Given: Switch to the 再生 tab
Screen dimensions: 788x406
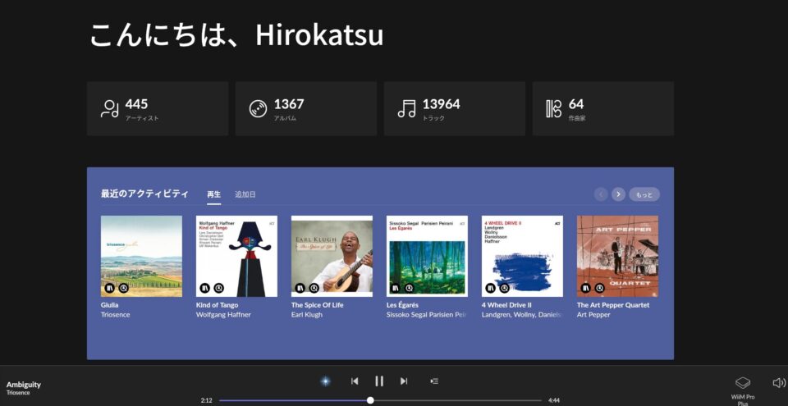Looking at the screenshot, I should (x=213, y=194).
